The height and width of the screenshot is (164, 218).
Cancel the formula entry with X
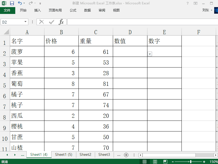tap(42, 22)
